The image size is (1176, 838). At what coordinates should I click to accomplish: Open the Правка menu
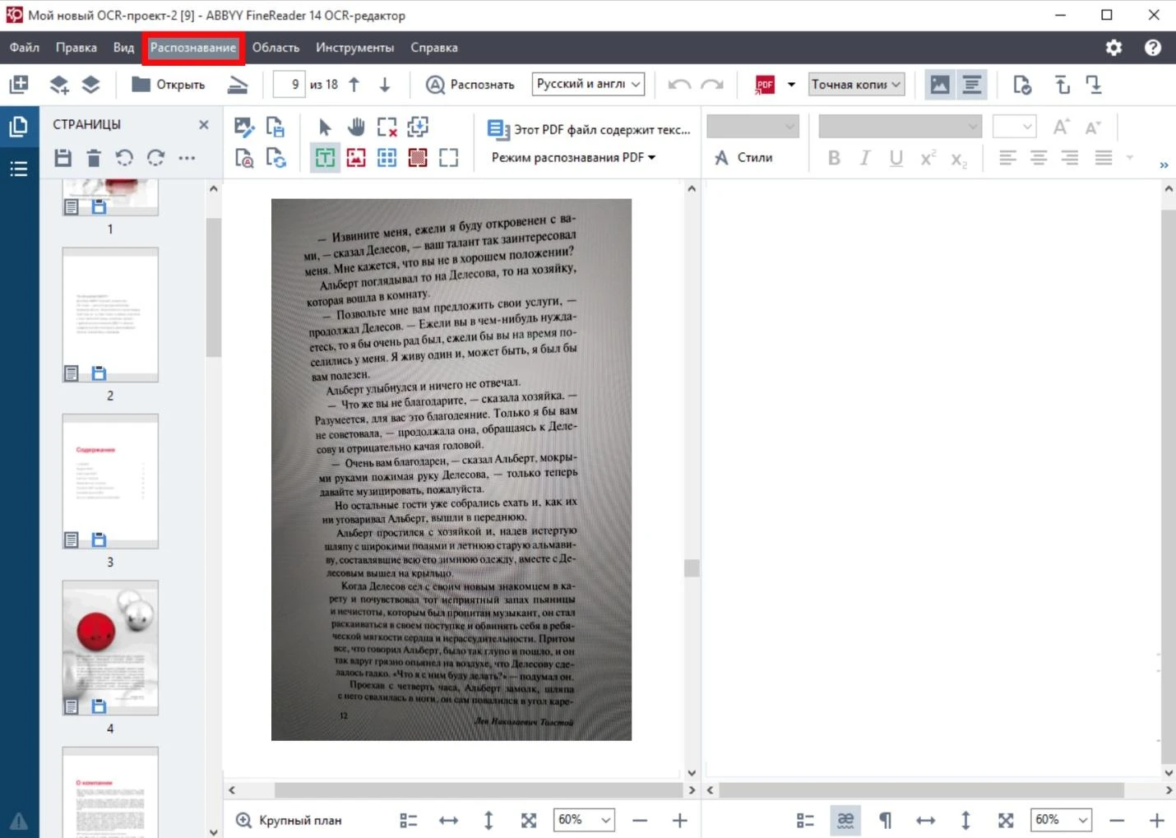(x=76, y=48)
